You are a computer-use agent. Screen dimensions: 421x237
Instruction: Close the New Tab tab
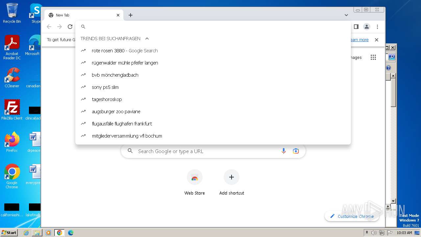[118, 15]
